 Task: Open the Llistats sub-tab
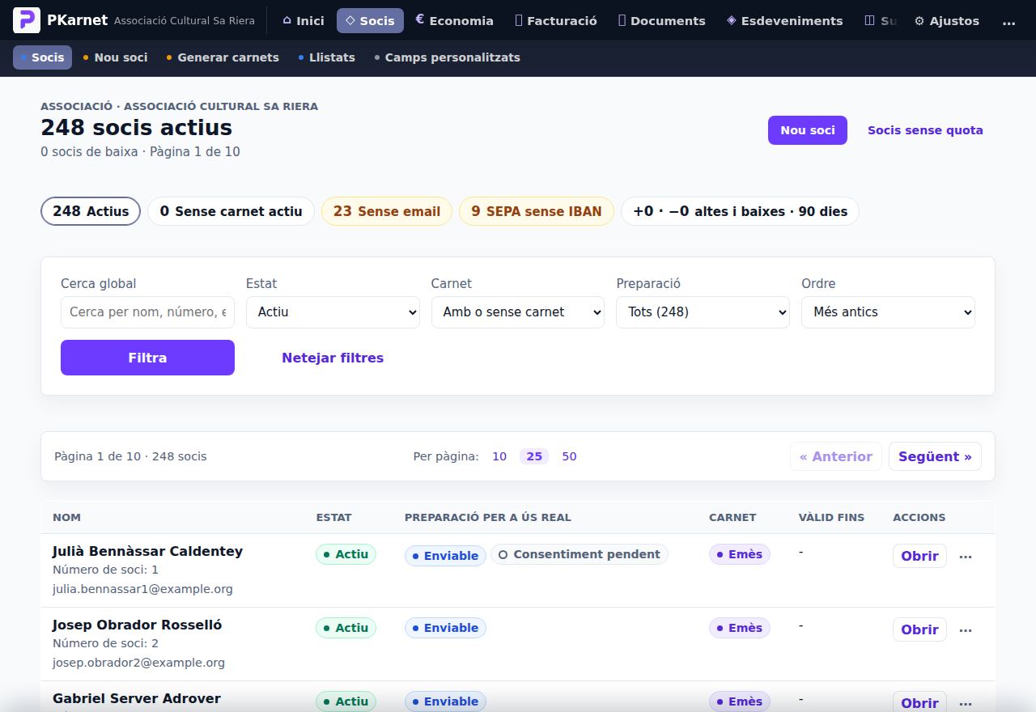[x=326, y=57]
